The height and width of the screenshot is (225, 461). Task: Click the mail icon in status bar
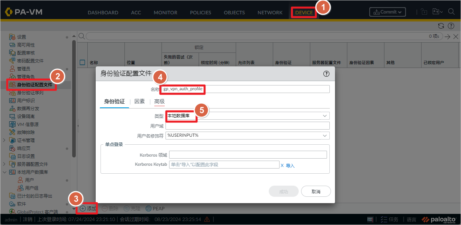pos(370,219)
